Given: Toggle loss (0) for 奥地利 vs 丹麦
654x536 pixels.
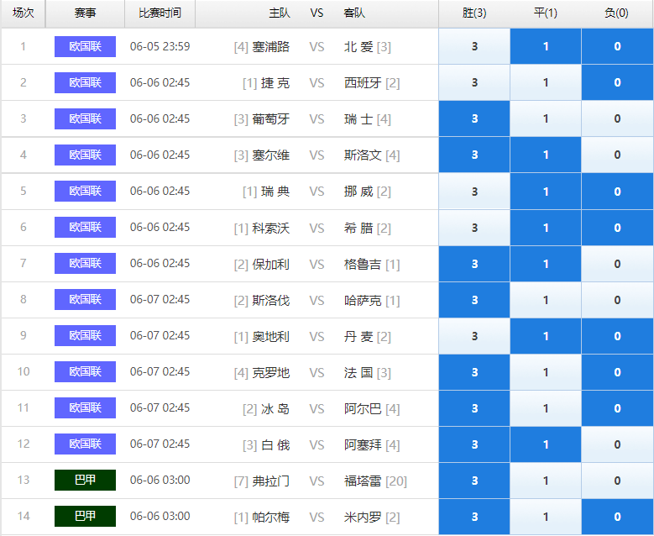Looking at the screenshot, I should point(617,336).
